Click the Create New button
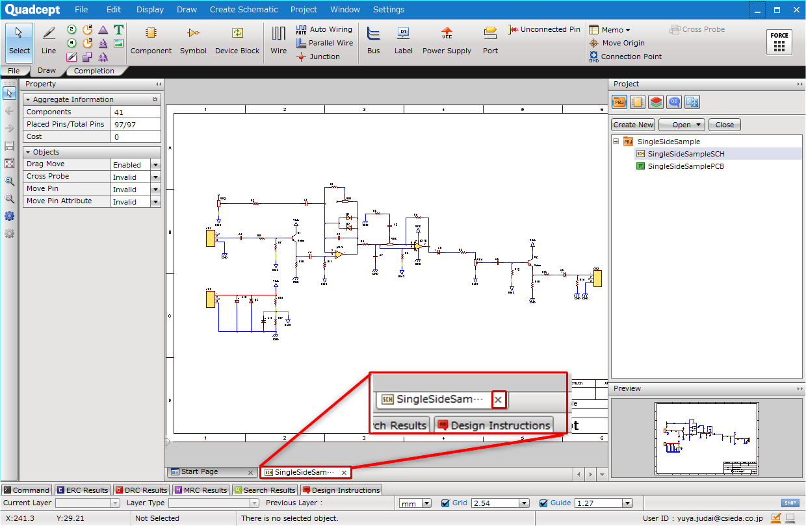 [633, 125]
